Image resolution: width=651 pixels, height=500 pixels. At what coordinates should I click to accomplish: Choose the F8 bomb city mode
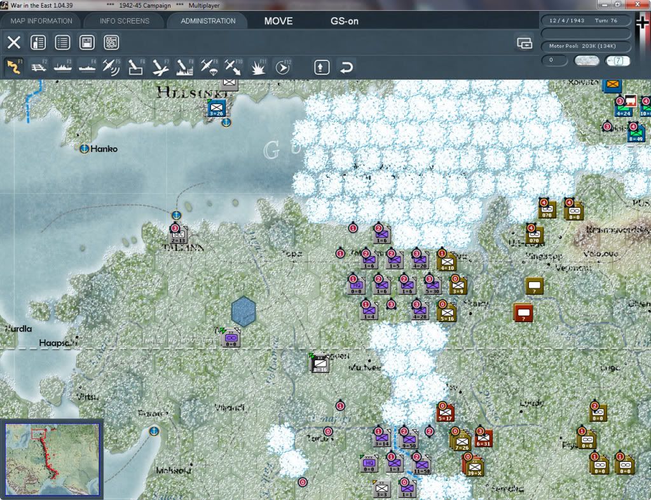pyautogui.click(x=184, y=67)
